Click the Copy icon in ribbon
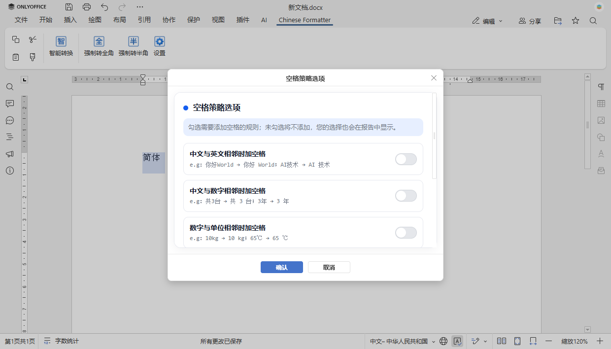Image resolution: width=611 pixels, height=349 pixels. [x=16, y=39]
